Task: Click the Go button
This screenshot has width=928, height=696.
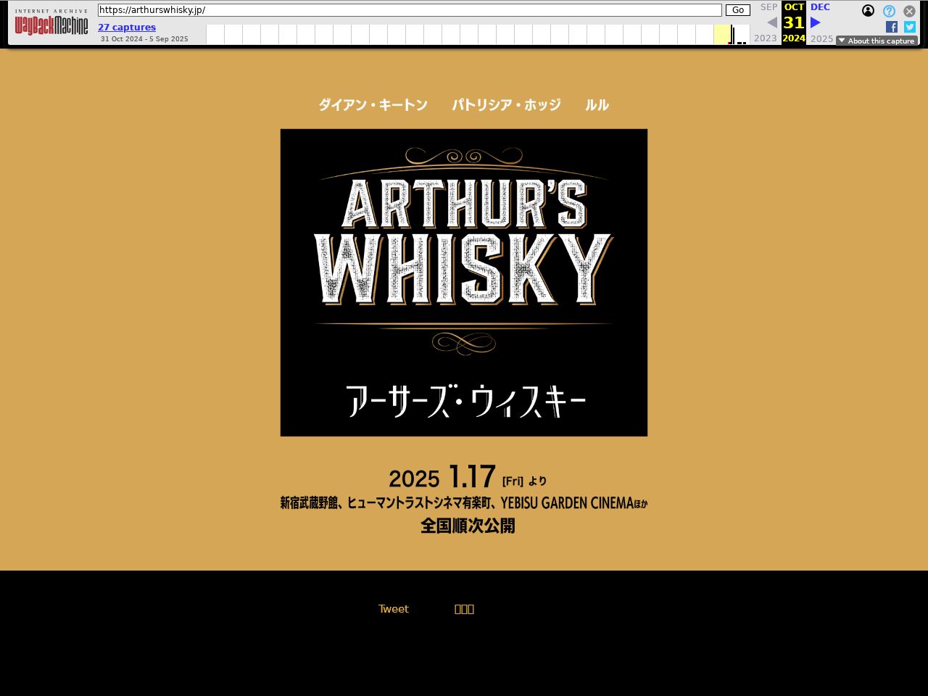Action: pos(737,10)
